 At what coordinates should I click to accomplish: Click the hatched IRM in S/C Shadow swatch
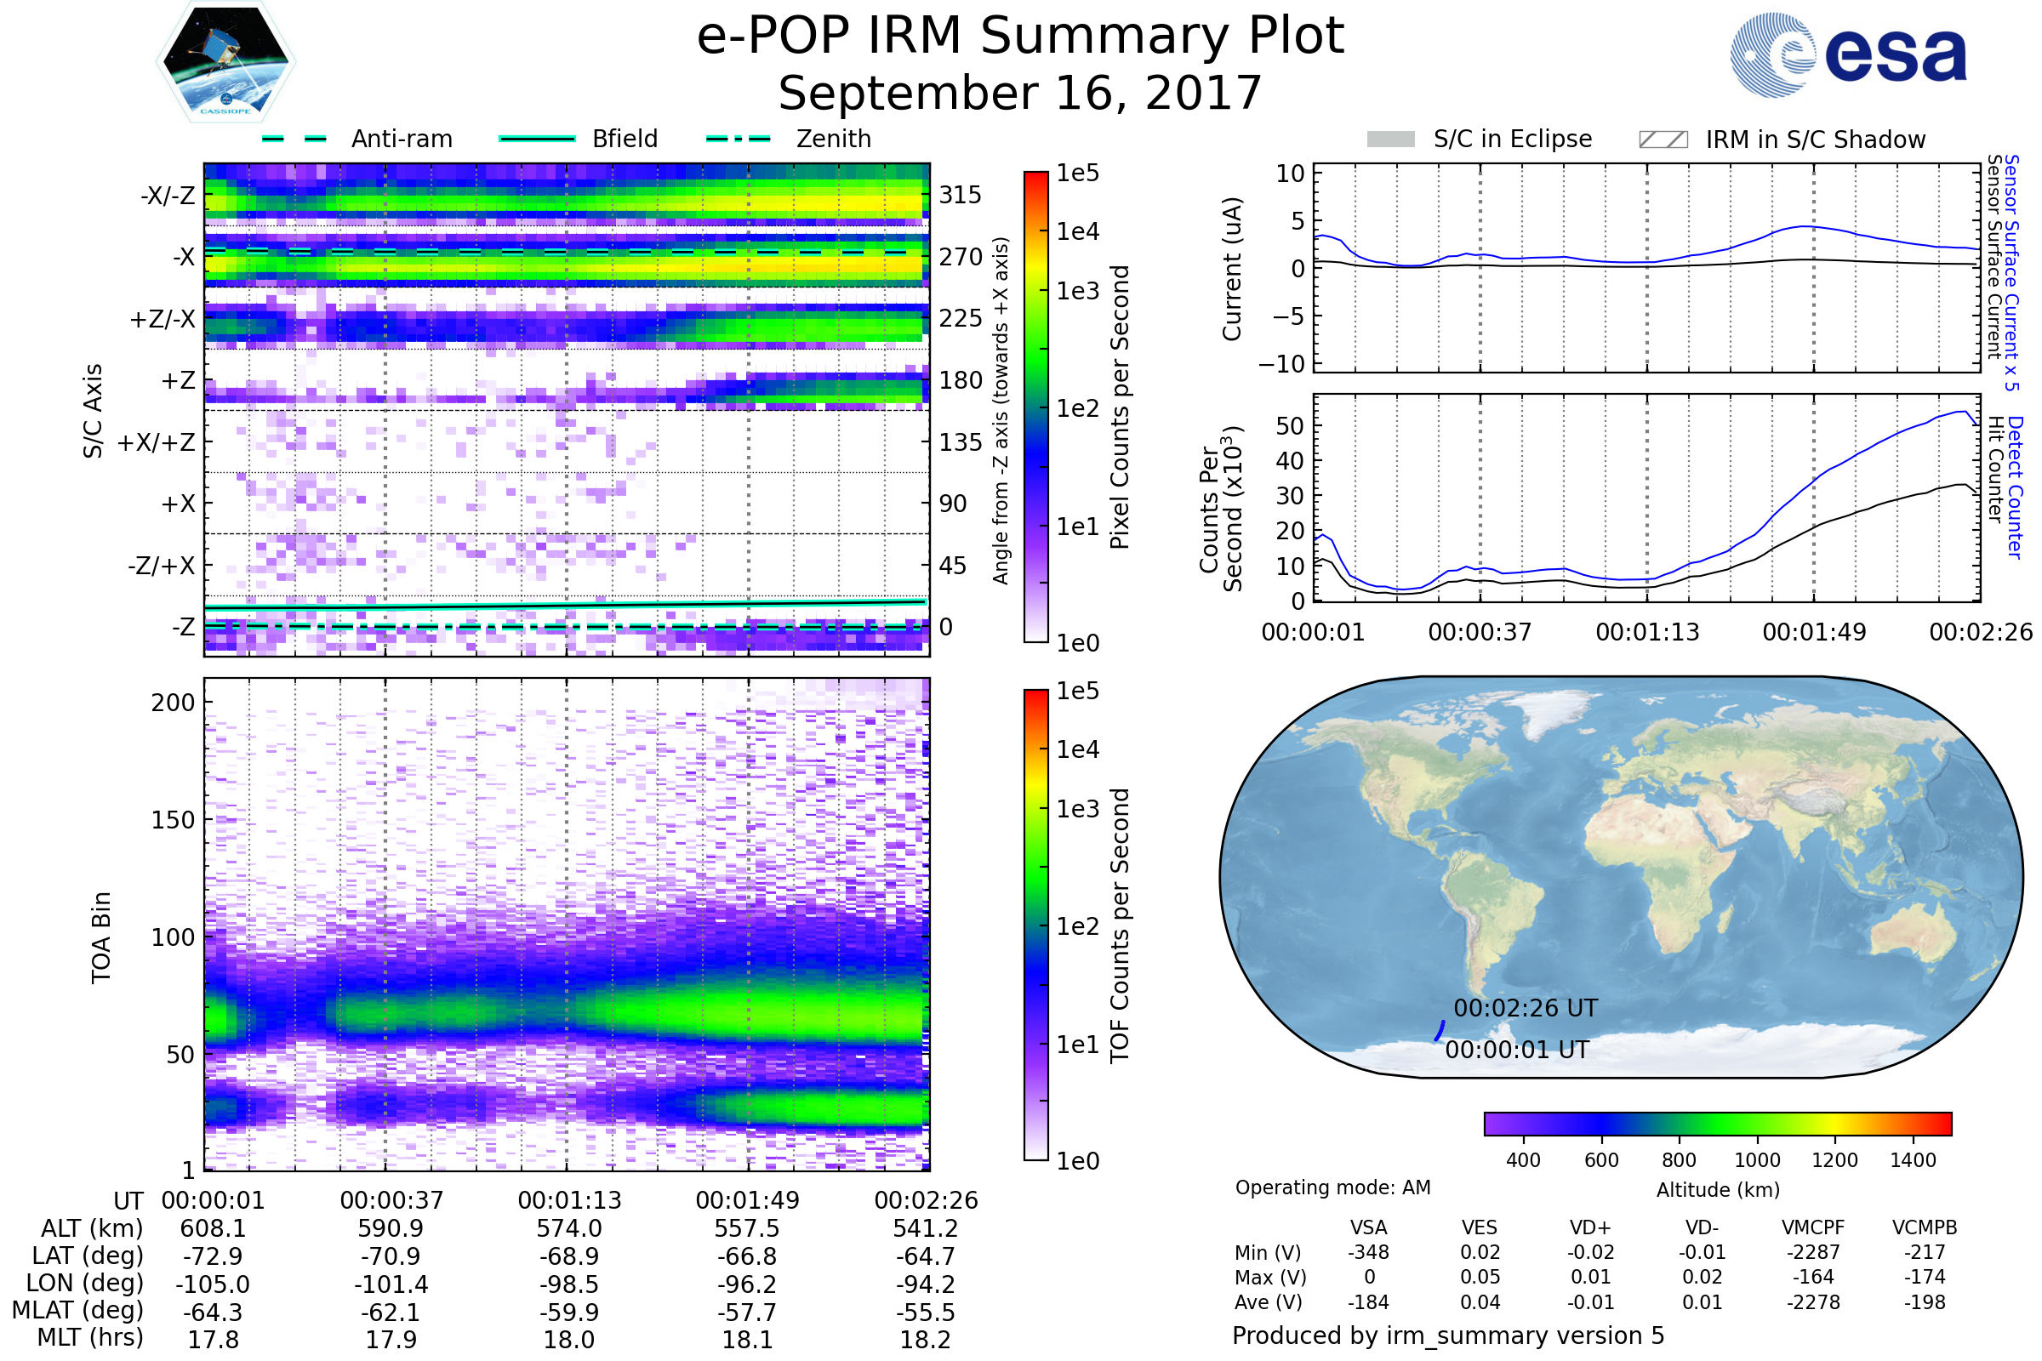(1663, 140)
